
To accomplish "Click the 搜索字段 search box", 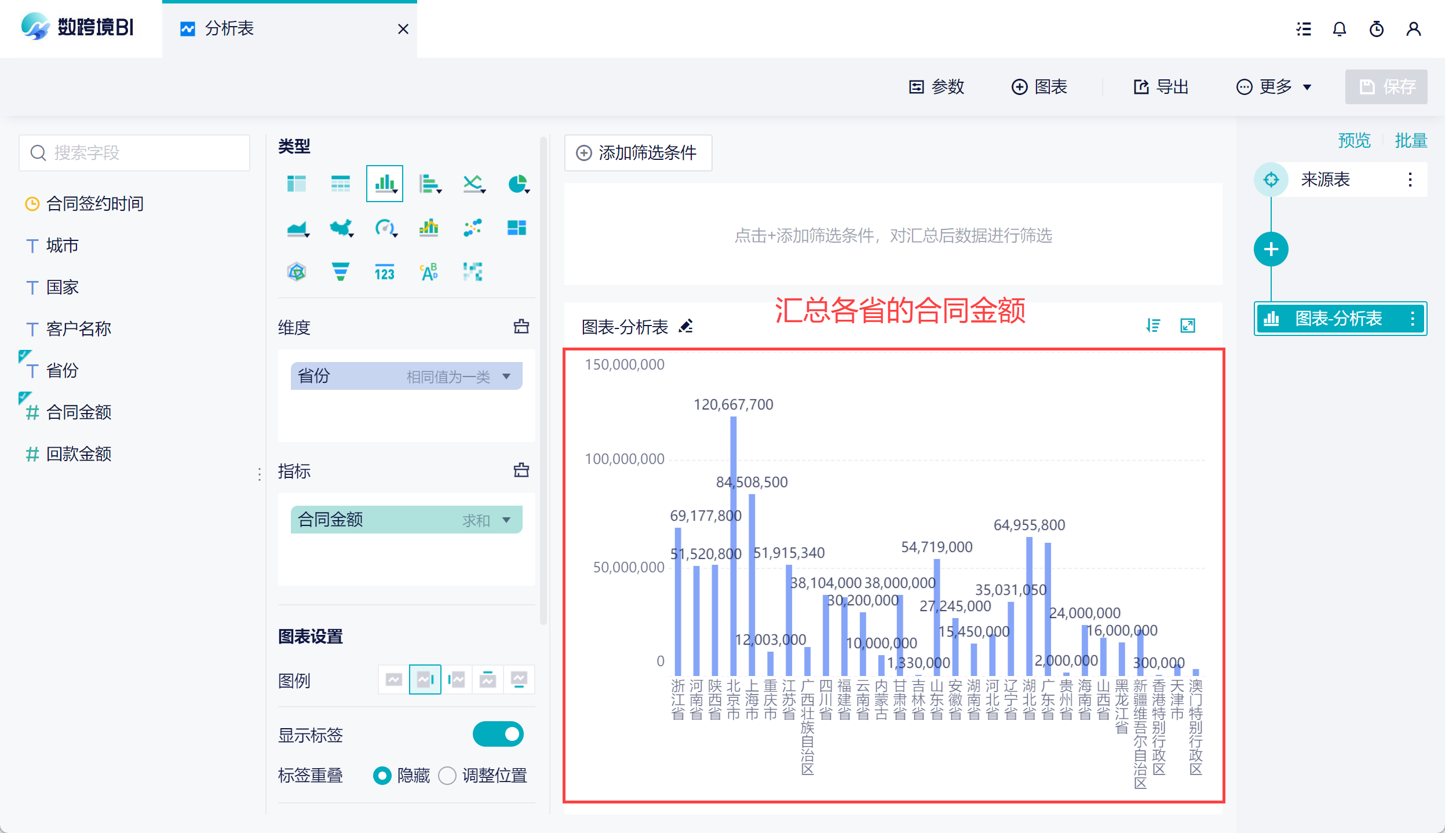I will (134, 153).
